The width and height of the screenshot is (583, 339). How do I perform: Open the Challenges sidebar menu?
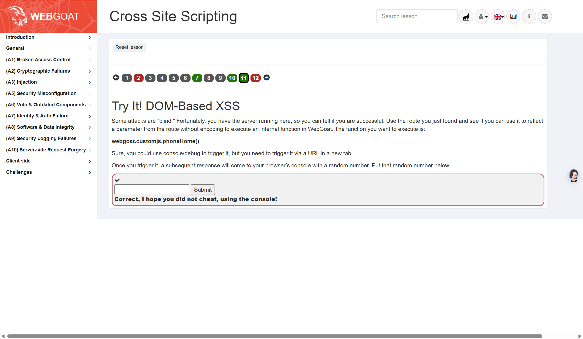click(x=48, y=172)
